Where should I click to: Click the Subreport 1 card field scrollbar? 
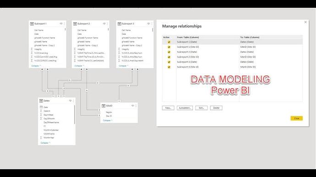[65, 29]
